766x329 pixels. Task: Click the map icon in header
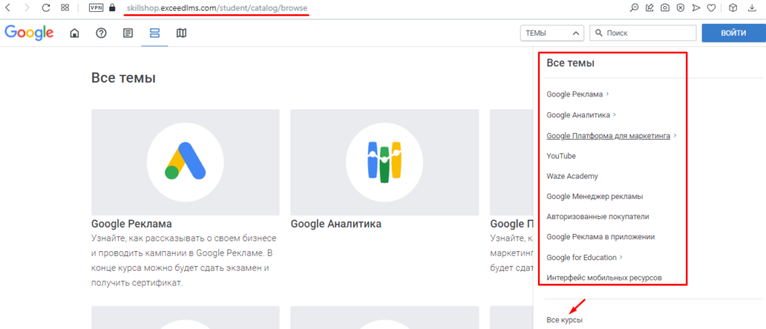pos(182,33)
